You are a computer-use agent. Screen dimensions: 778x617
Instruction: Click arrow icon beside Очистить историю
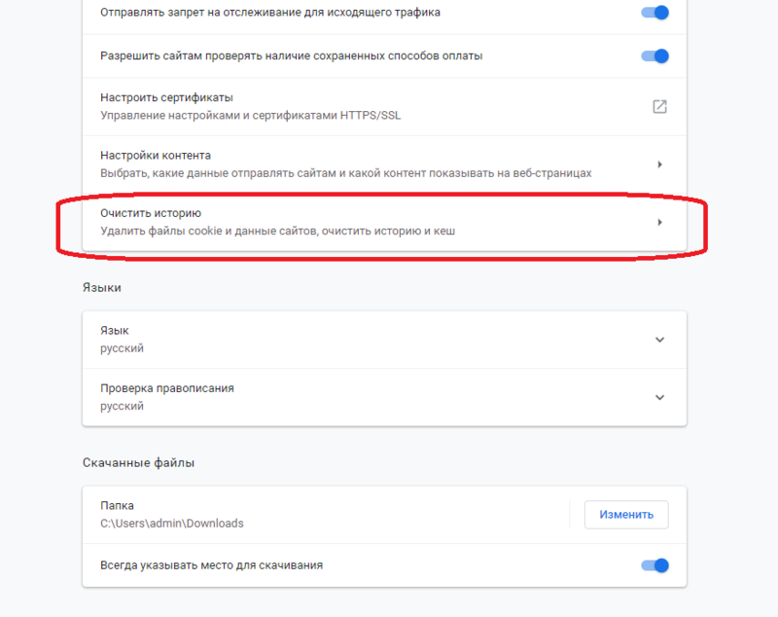pos(659,222)
